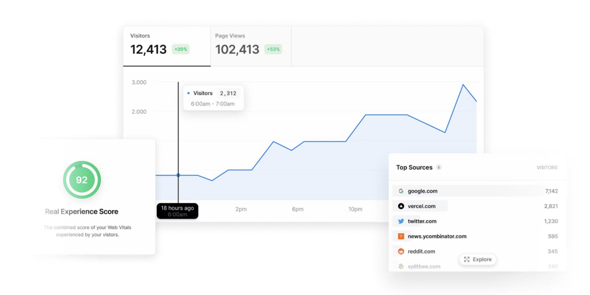Click the VISITORS column header in Top Sources
Image resolution: width=590 pixels, height=295 pixels.
(x=547, y=167)
